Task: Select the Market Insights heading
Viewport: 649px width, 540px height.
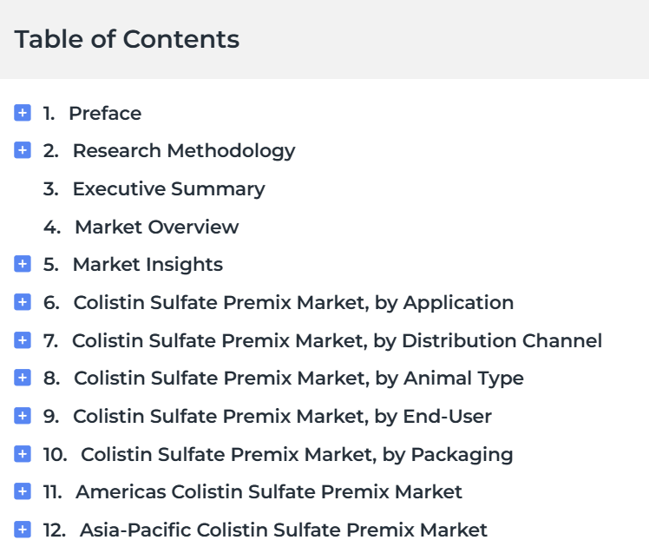Action: coord(147,265)
